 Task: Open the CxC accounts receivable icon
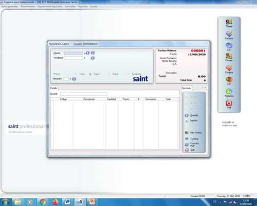[x=229, y=47]
